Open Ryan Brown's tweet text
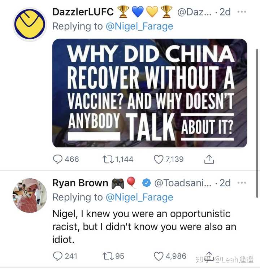This screenshot has height=270, width=260. [x=144, y=227]
